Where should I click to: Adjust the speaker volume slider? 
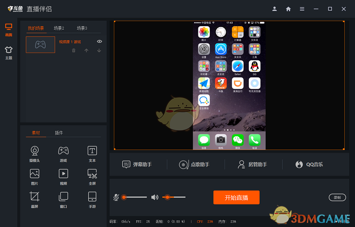click(174, 197)
